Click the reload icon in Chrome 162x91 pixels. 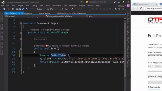click(141, 8)
